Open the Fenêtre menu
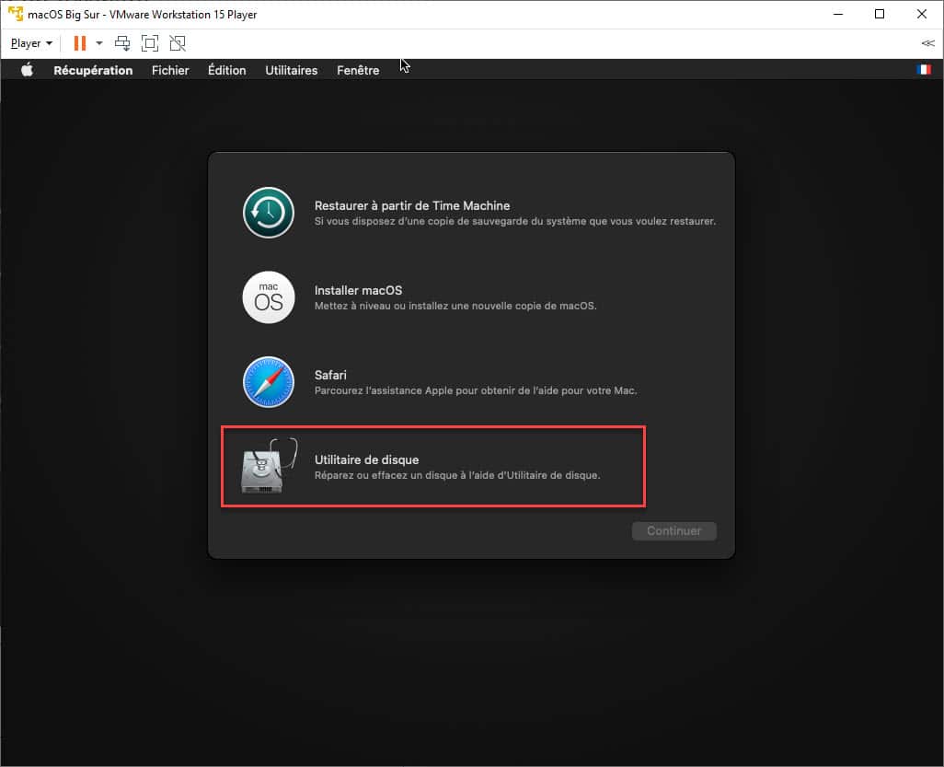This screenshot has width=944, height=767. coord(358,71)
